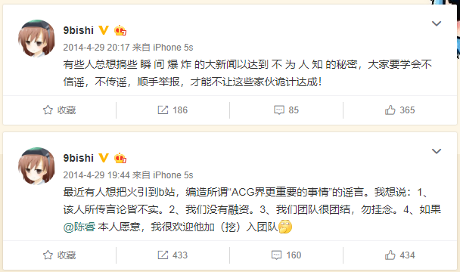Click the orange V verified badge on the first post
This screenshot has width=460, height=272.
coord(103,30)
